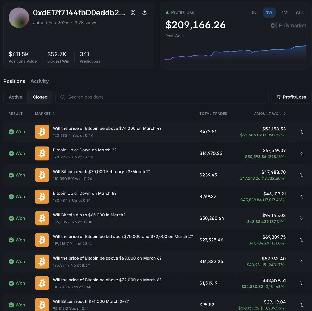Open link icon for 'reach $70,000 February 23-March 1' row
Screen dimensions: 312x311
click(x=302, y=175)
